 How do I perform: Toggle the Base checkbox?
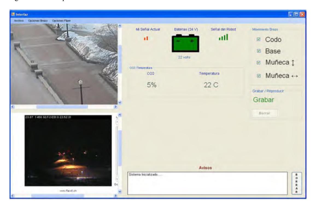(259, 51)
